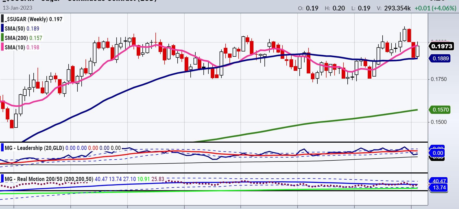Click the green 10.91 Real Motion value
The image size is (459, 209).
[x=143, y=179]
